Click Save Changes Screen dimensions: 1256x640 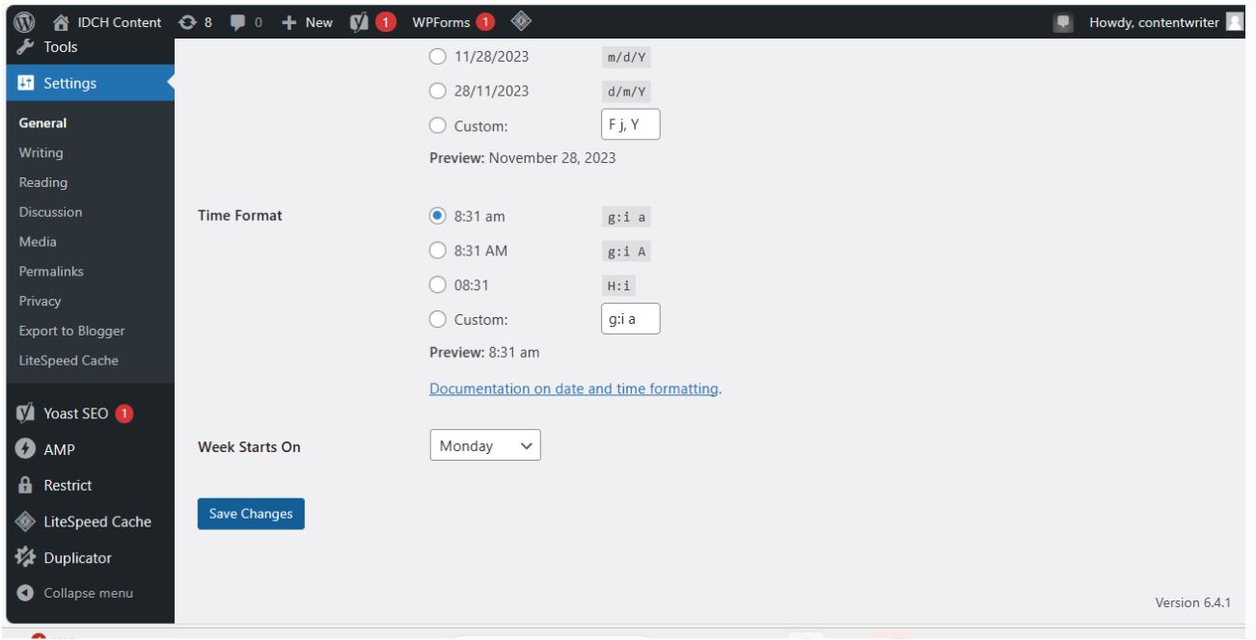[x=251, y=515]
